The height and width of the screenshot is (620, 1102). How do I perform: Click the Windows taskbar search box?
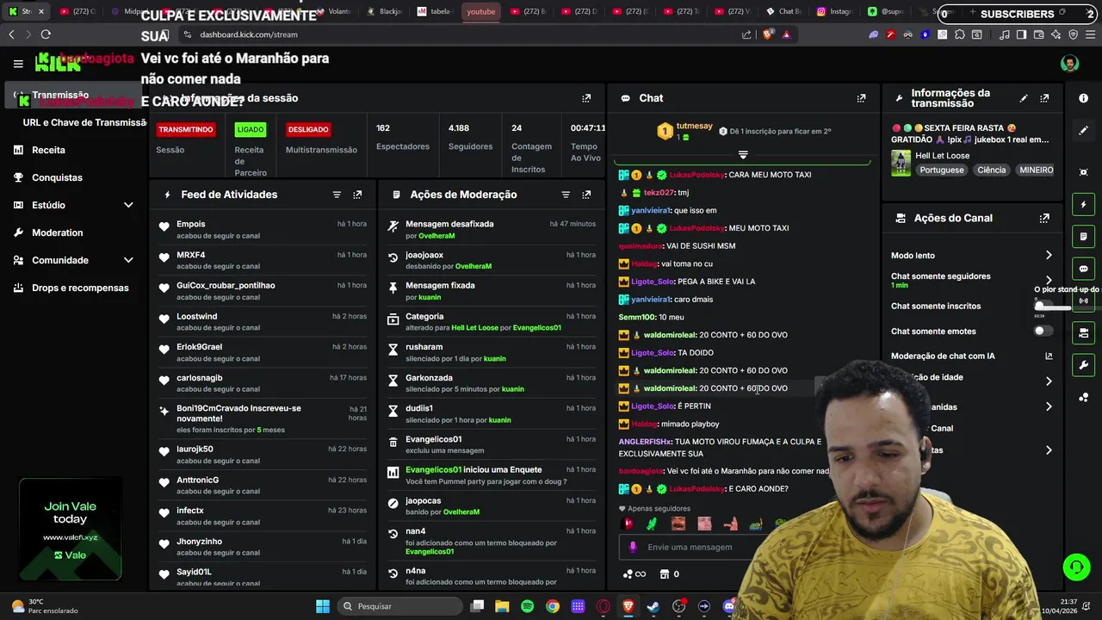pyautogui.click(x=399, y=606)
